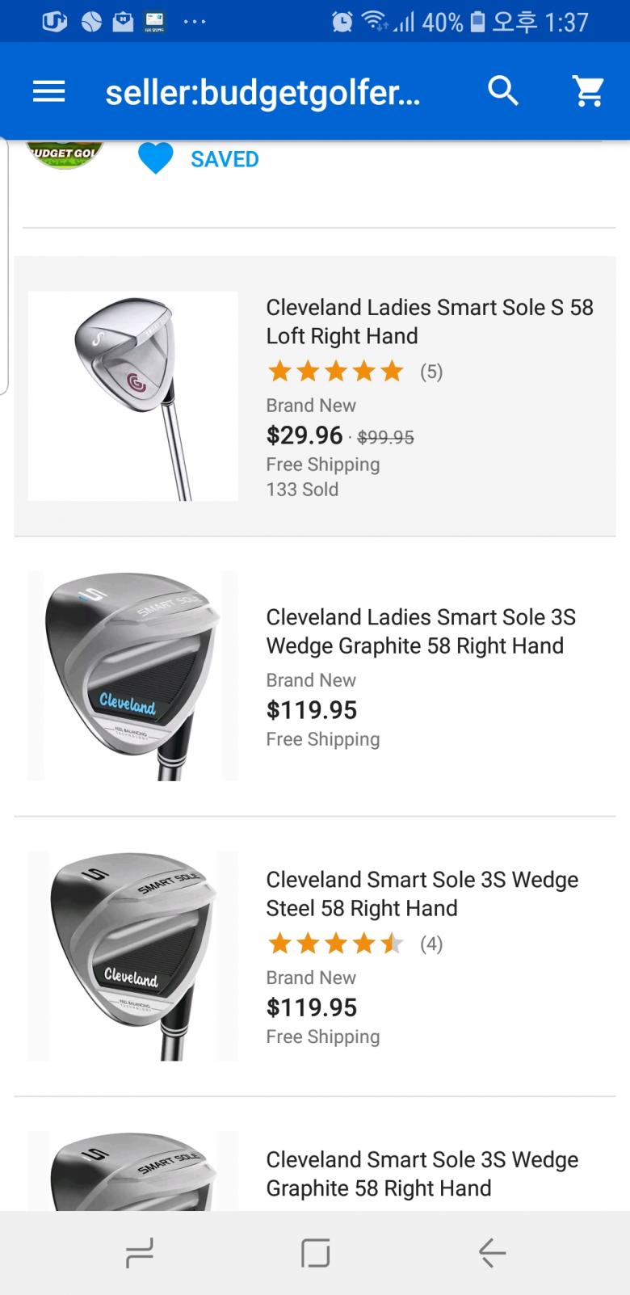
Task: Open the alarm icon in the status bar
Action: pyautogui.click(x=342, y=22)
